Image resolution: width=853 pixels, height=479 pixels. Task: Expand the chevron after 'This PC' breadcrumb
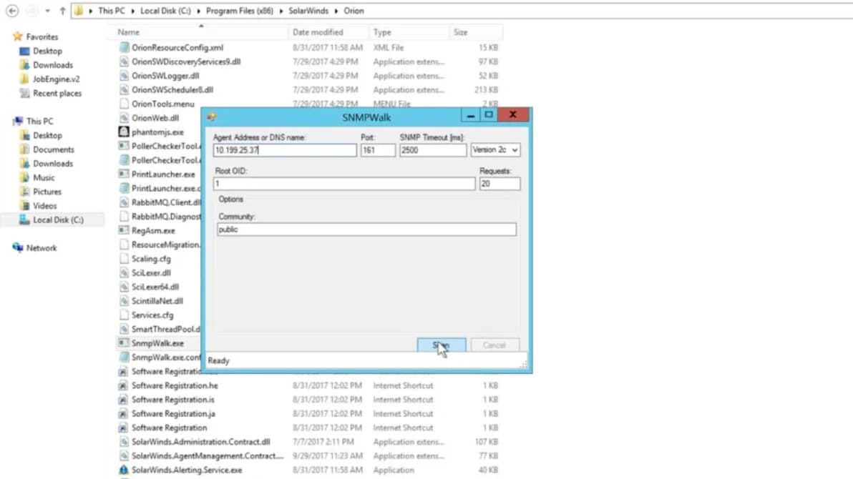132,11
